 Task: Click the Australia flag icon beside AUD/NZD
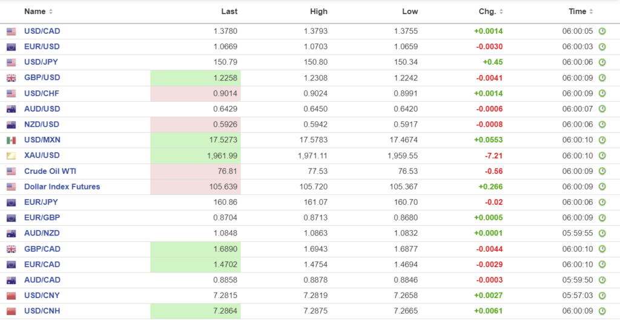[x=12, y=234]
